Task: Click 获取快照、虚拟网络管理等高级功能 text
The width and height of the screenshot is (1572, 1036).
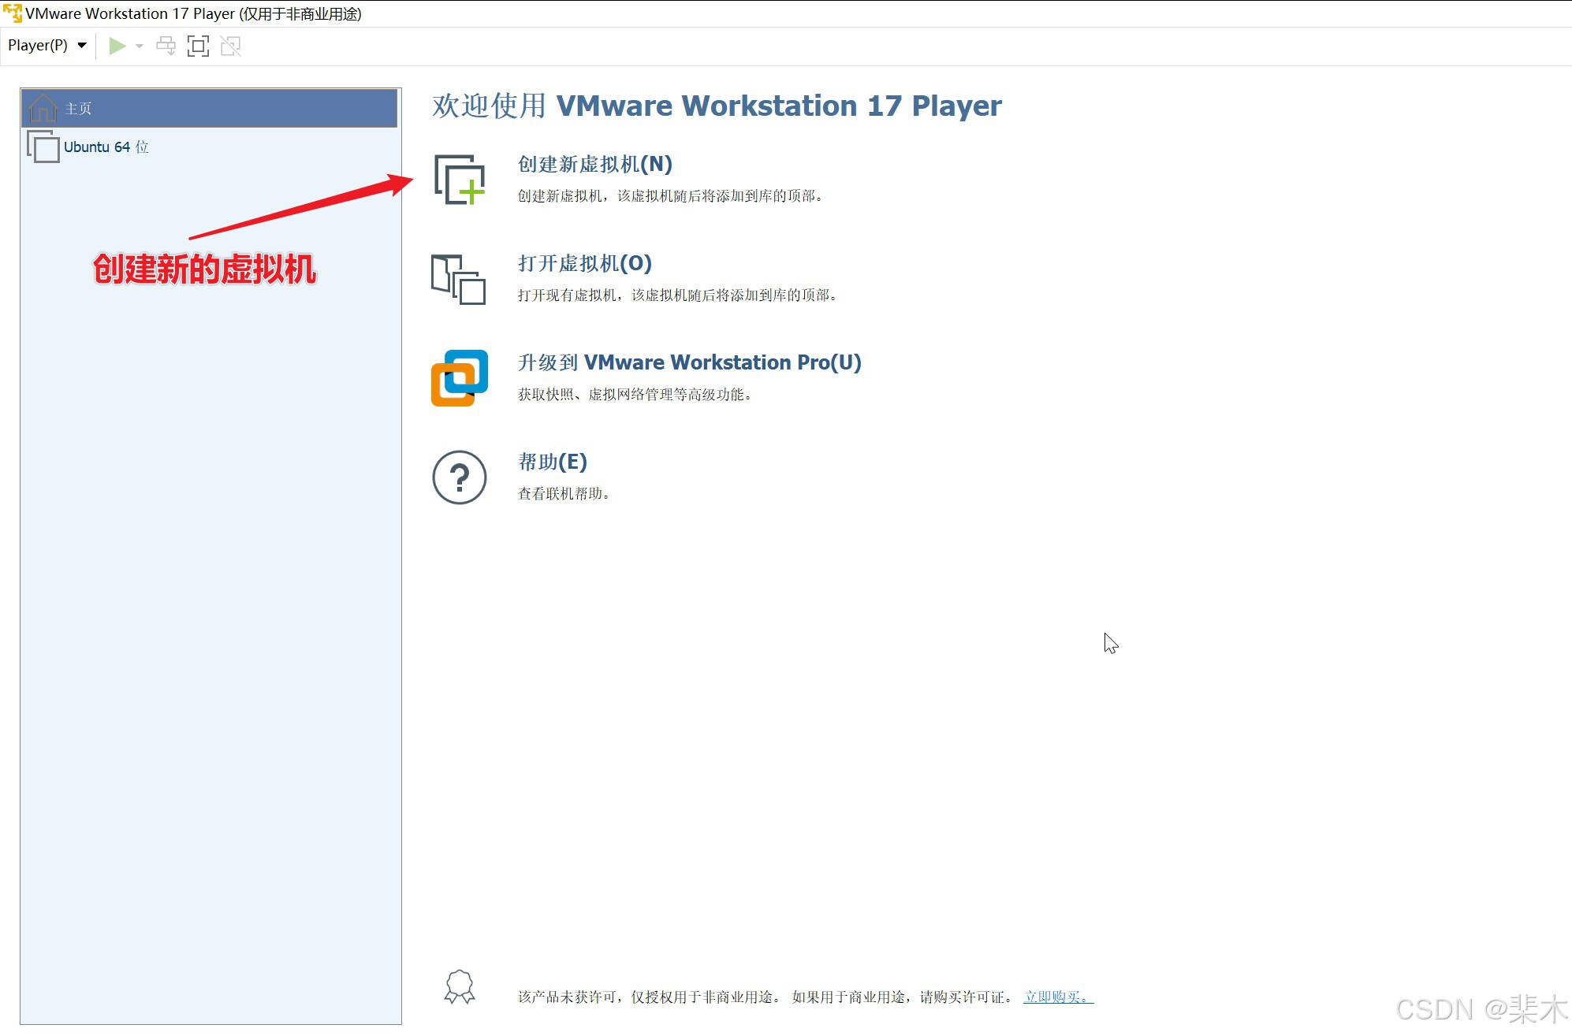Action: (x=635, y=394)
